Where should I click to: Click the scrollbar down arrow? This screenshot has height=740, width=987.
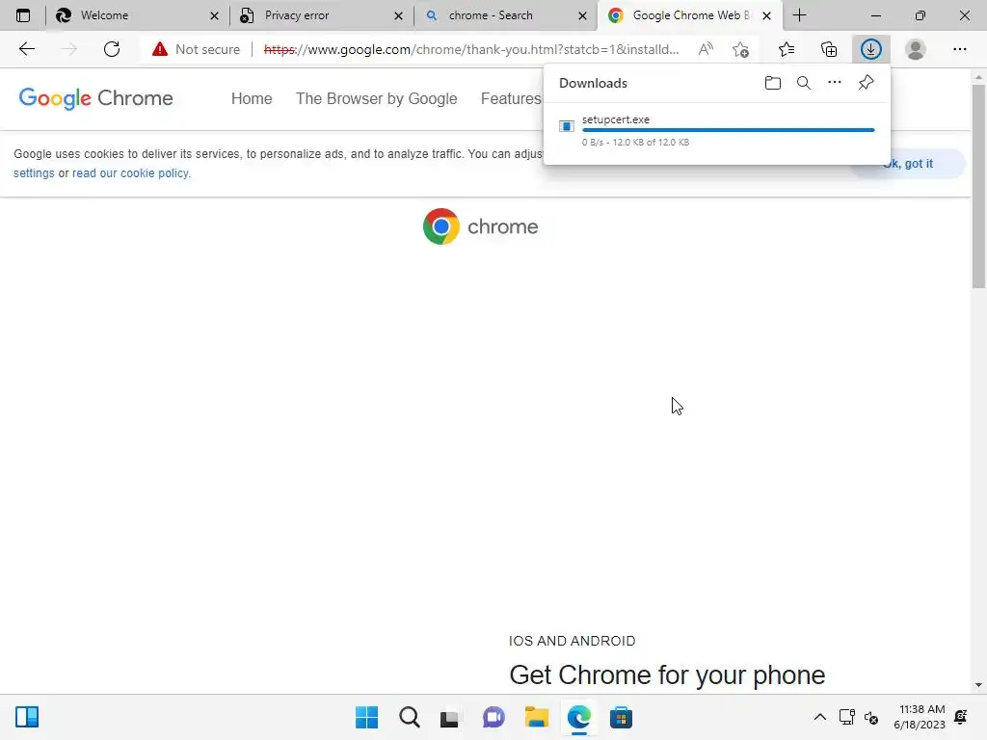(978, 685)
